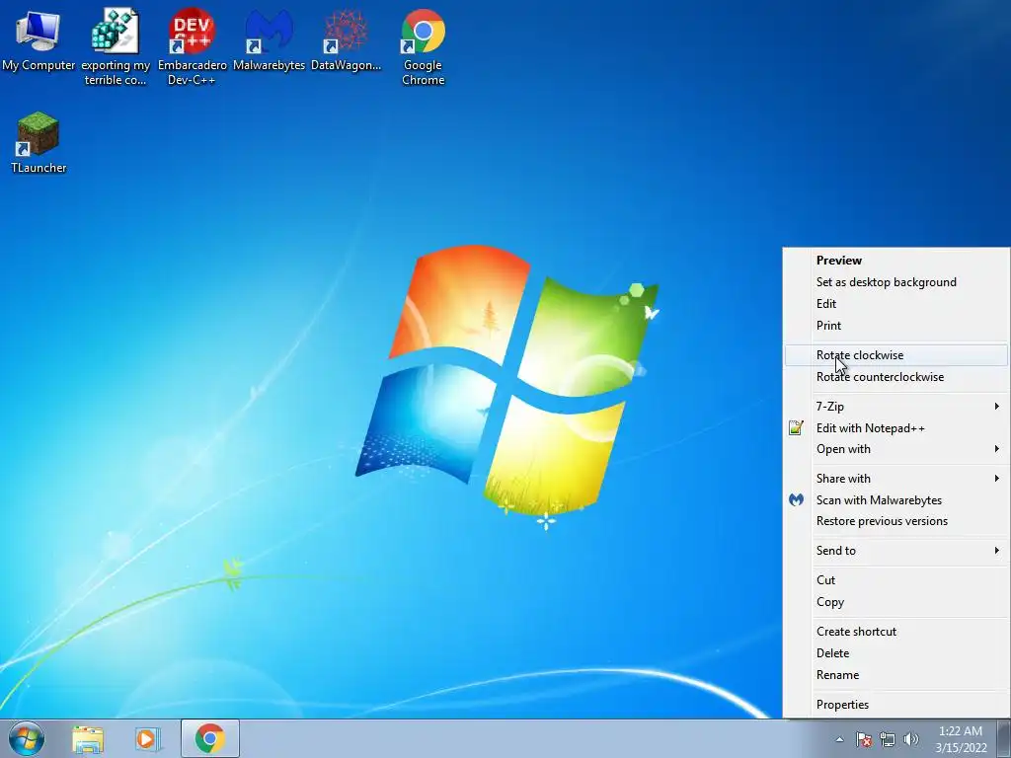This screenshot has height=758, width=1011.
Task: Select Cut in the context menu
Action: point(896,580)
